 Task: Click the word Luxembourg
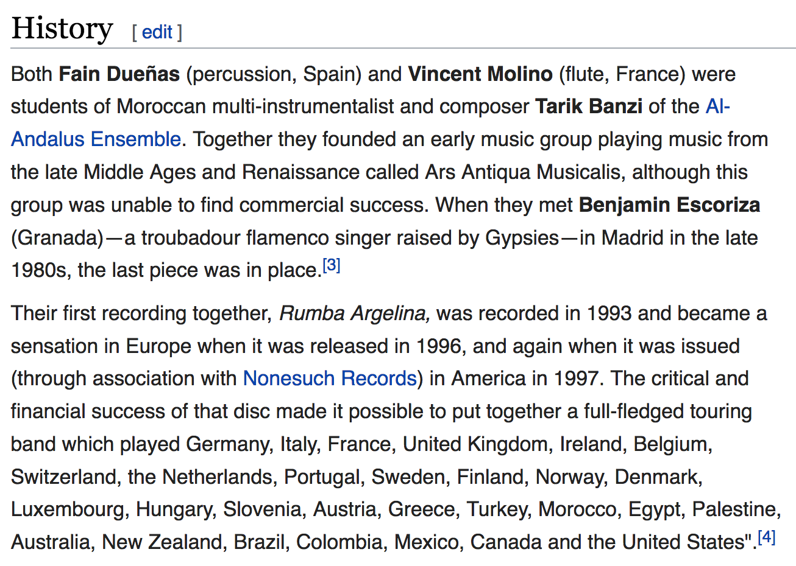tap(68, 509)
